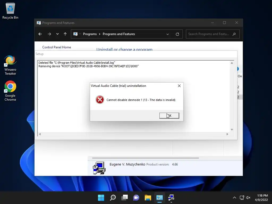Viewport: 272px width, 204px height.
Task: Refresh the Programs and Features list
Action: [x=177, y=34]
